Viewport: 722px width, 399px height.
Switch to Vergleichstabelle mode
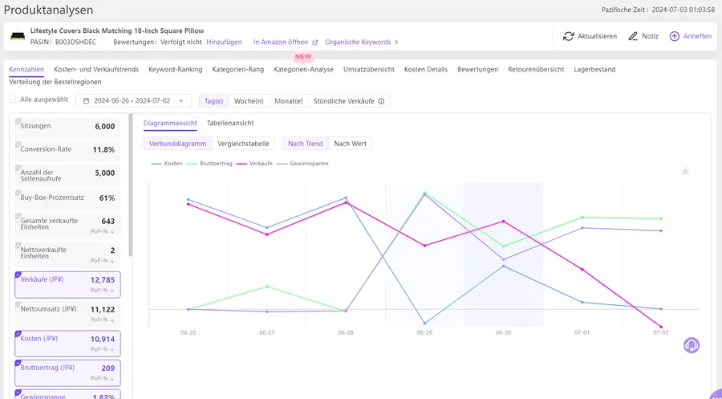(243, 144)
